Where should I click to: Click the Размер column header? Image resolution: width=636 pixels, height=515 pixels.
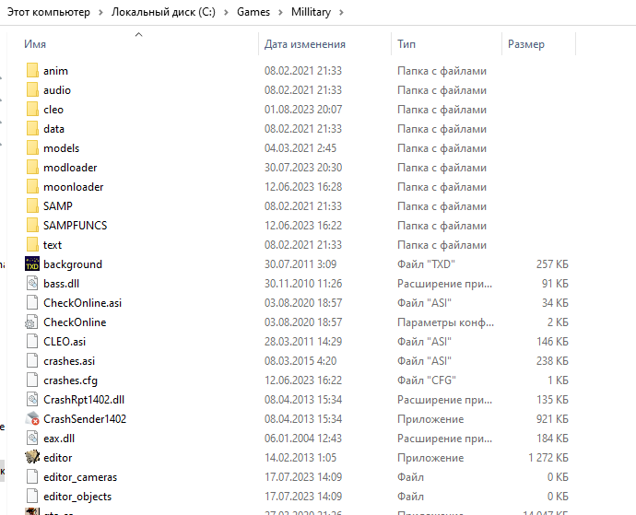tap(525, 44)
